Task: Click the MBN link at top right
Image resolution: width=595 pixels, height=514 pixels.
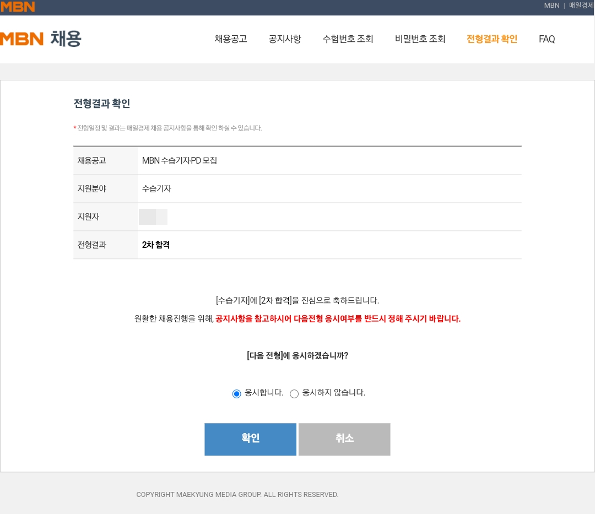Action: pyautogui.click(x=551, y=6)
